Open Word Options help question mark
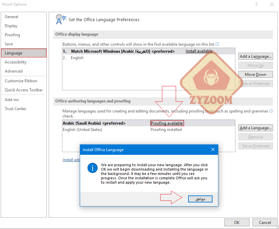The image size is (279, 229). (x=257, y=4)
